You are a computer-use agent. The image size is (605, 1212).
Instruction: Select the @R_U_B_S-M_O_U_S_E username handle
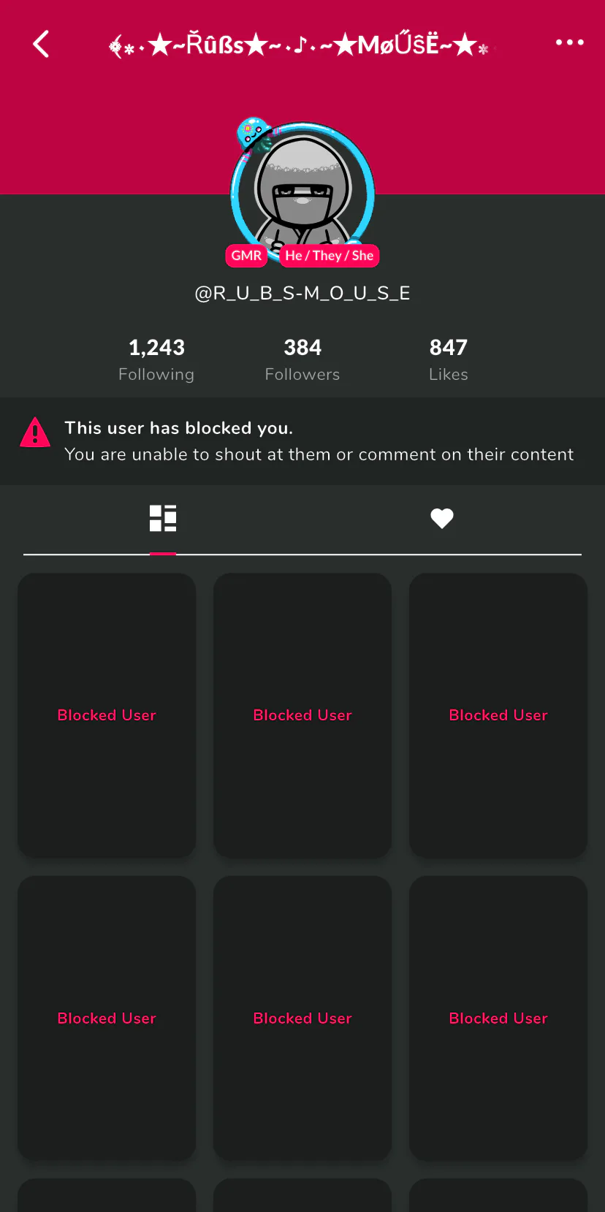(x=302, y=294)
